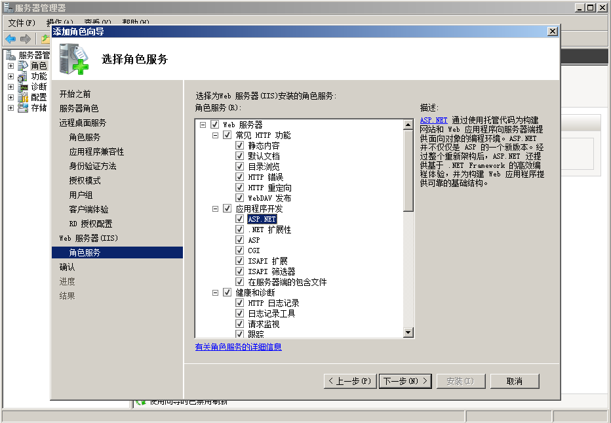Viewport: 611px width, 423px height.
Task: Click the 下一步(N) button
Action: (405, 381)
